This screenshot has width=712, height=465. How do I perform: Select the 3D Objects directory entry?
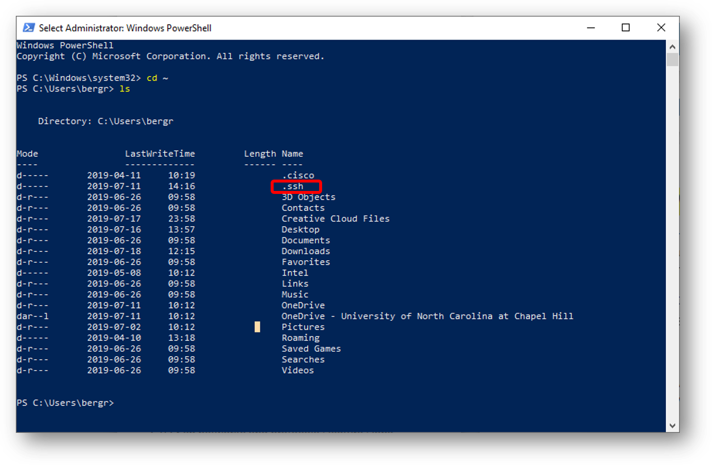308,196
